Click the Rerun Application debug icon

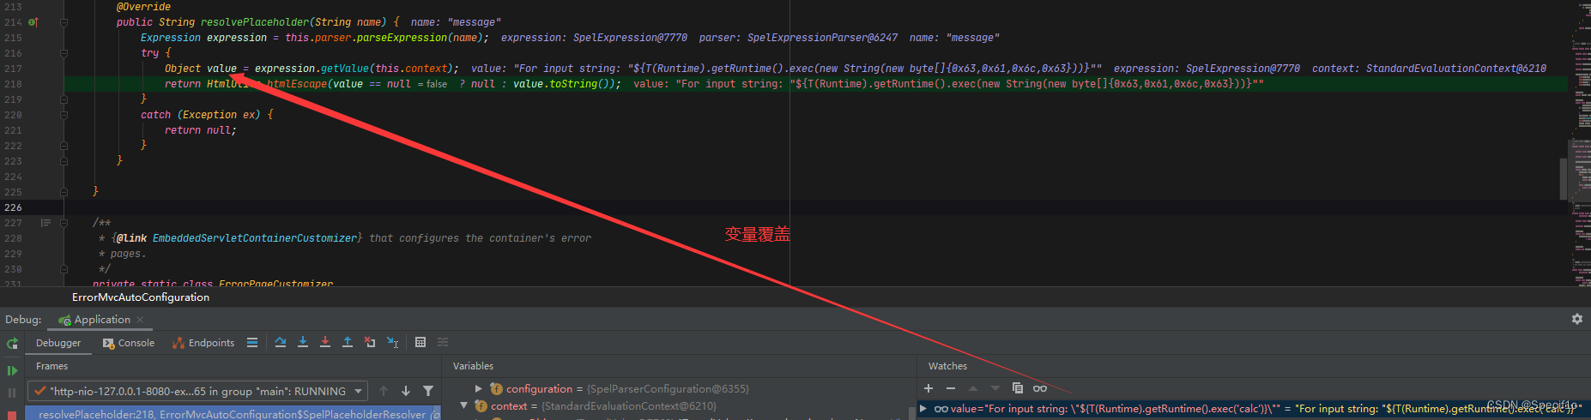[12, 343]
